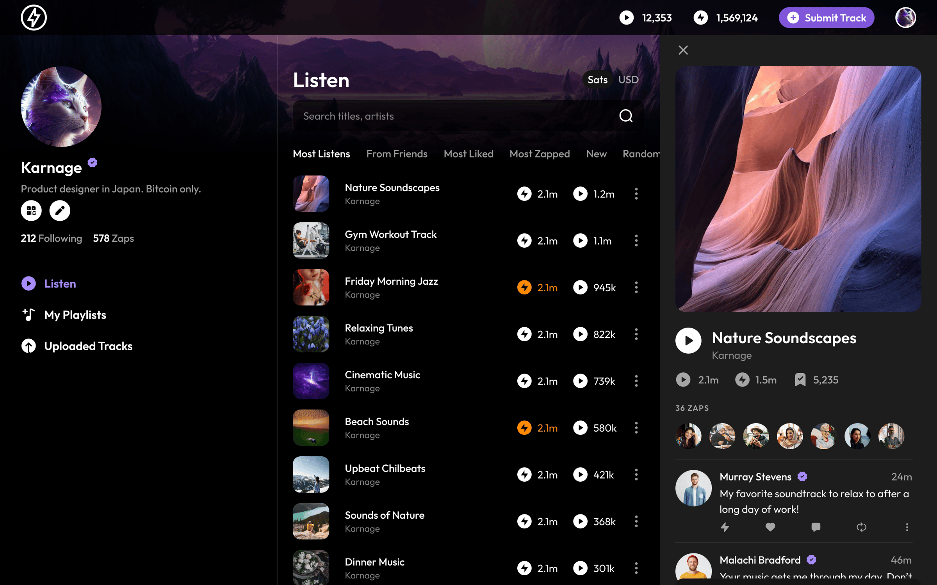The image size is (937, 585).
Task: Like Murray Stevens' comment with heart
Action: pos(770,527)
